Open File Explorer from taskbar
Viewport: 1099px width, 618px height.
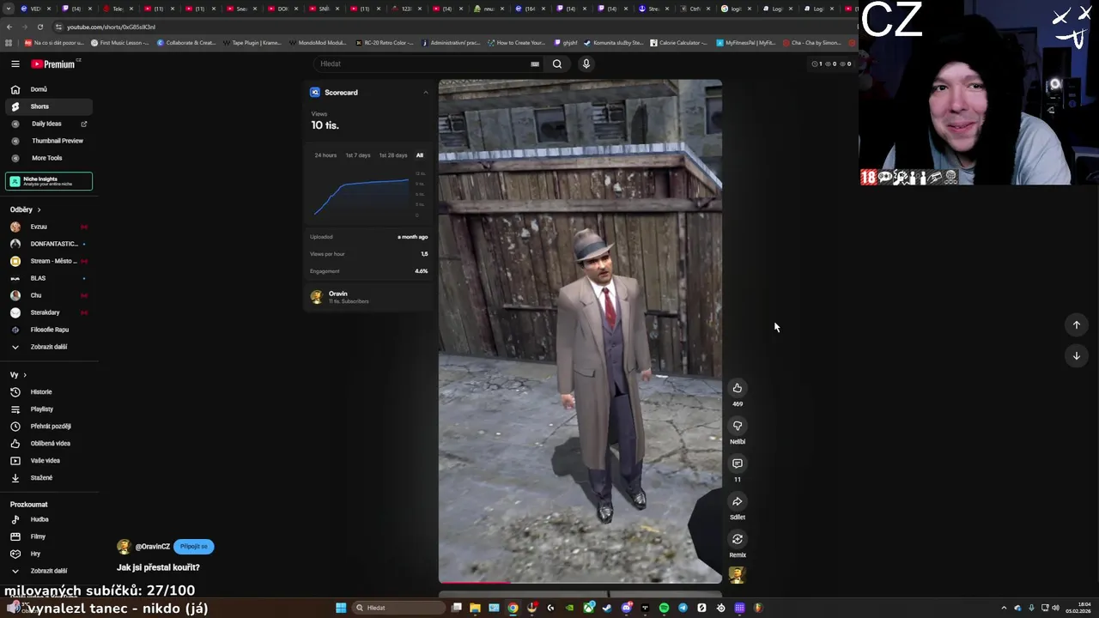tap(475, 608)
